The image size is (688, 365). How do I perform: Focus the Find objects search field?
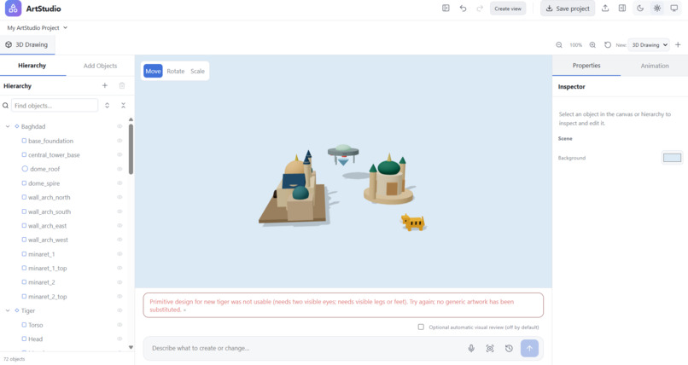55,106
